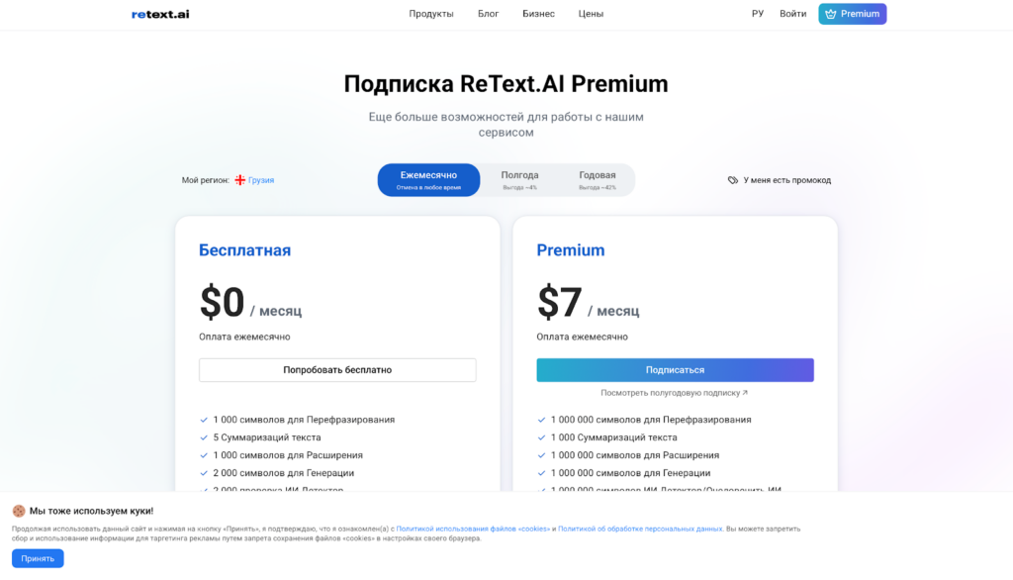Click checkmark beside '1 000 символов для Перефразирования'
Screen dimensions: 1013x580
click(204, 420)
